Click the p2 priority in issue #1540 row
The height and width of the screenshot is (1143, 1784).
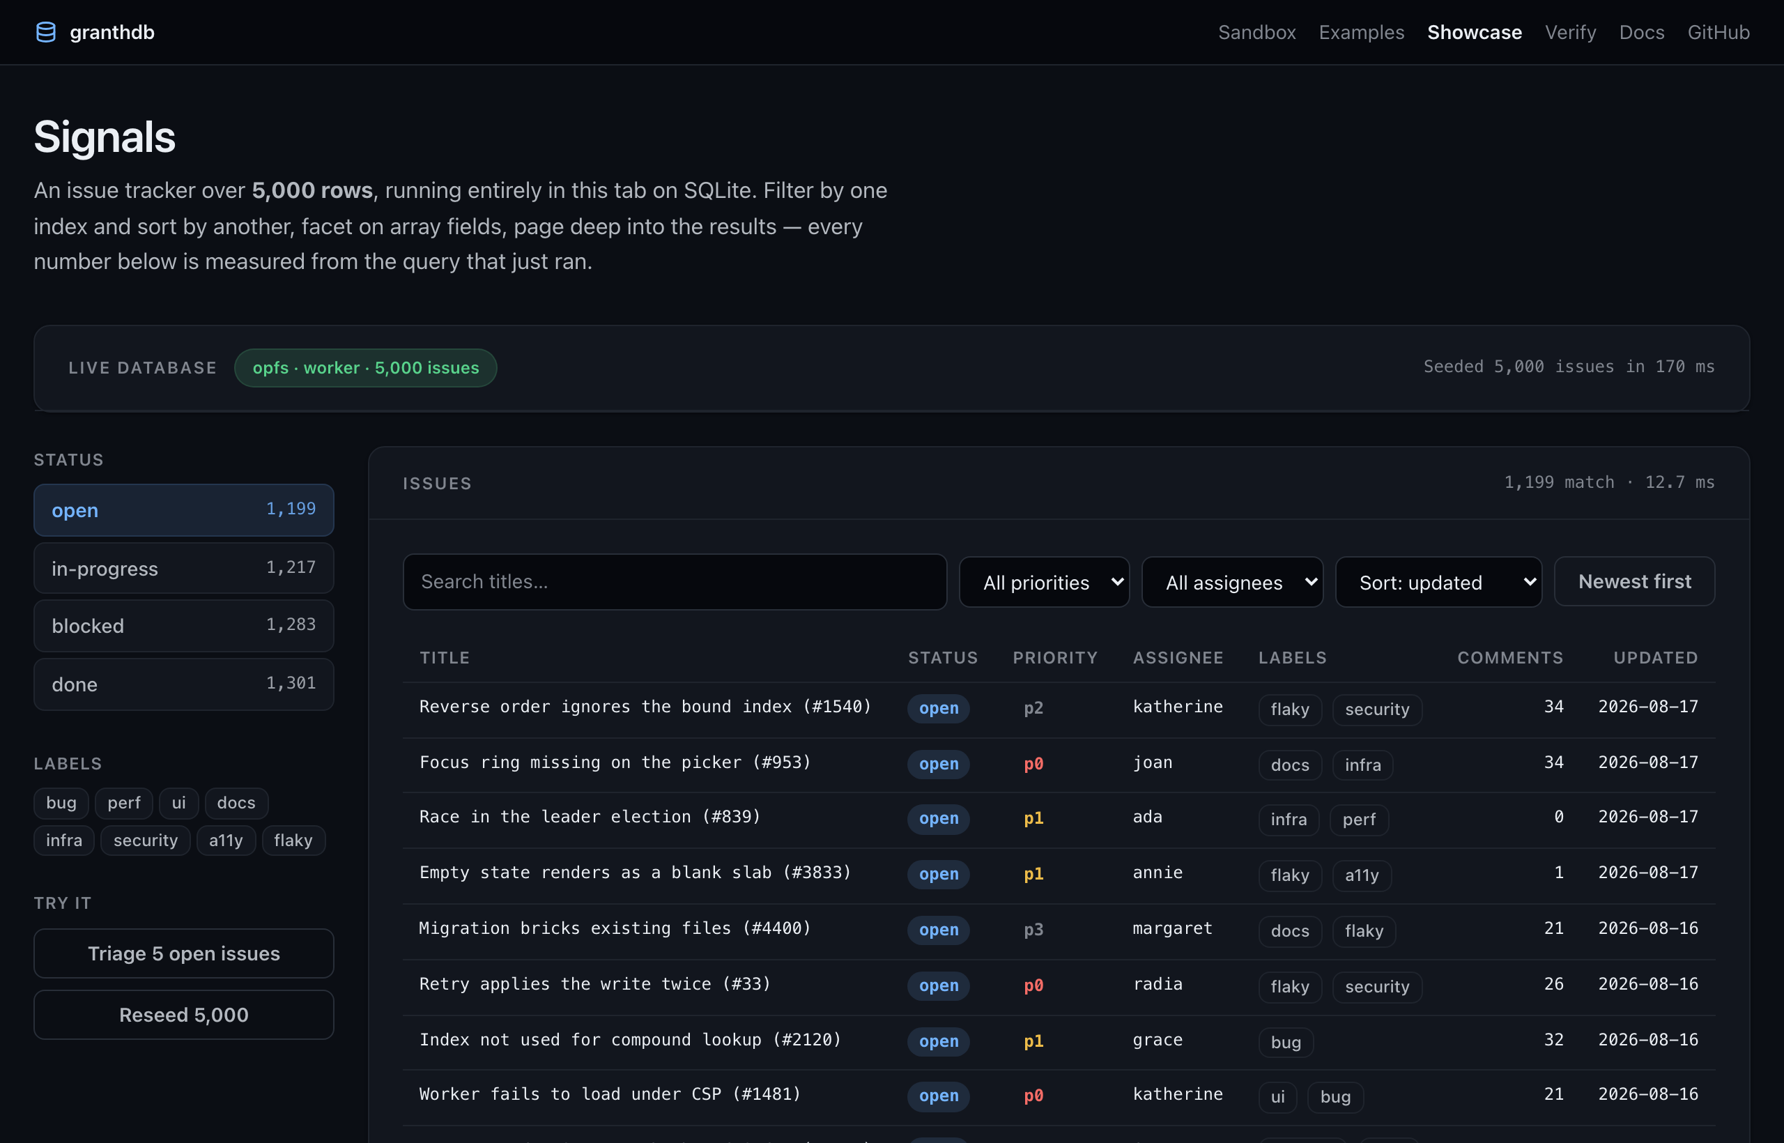point(1033,708)
